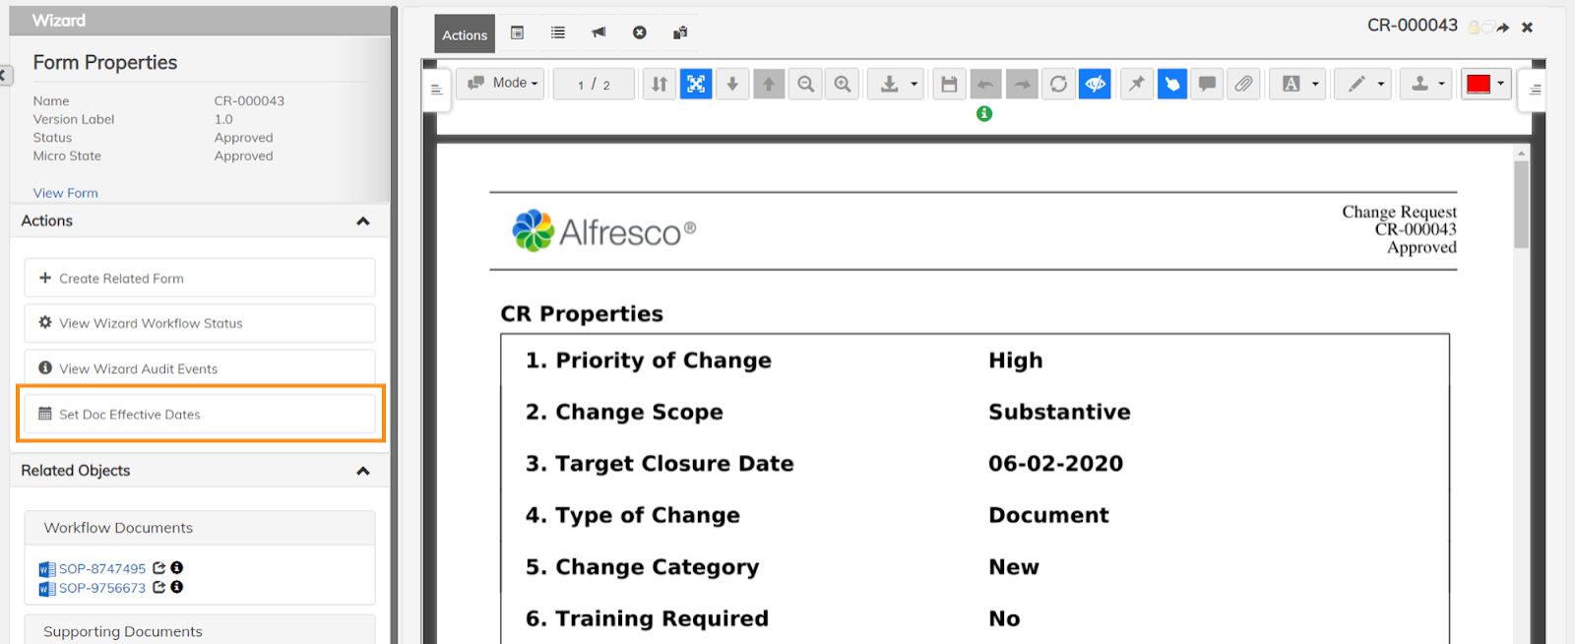The height and width of the screenshot is (644, 1575).
Task: Select the pin sticky note tool
Action: (x=1136, y=85)
